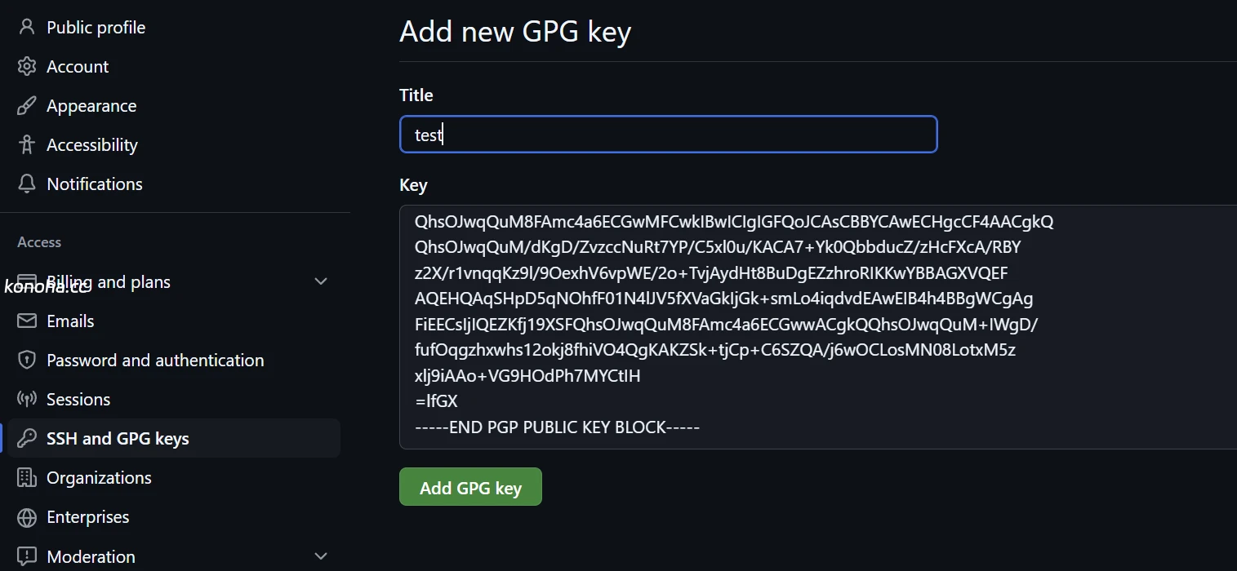Click the Organizations building icon
This screenshot has height=571, width=1237.
[27, 477]
